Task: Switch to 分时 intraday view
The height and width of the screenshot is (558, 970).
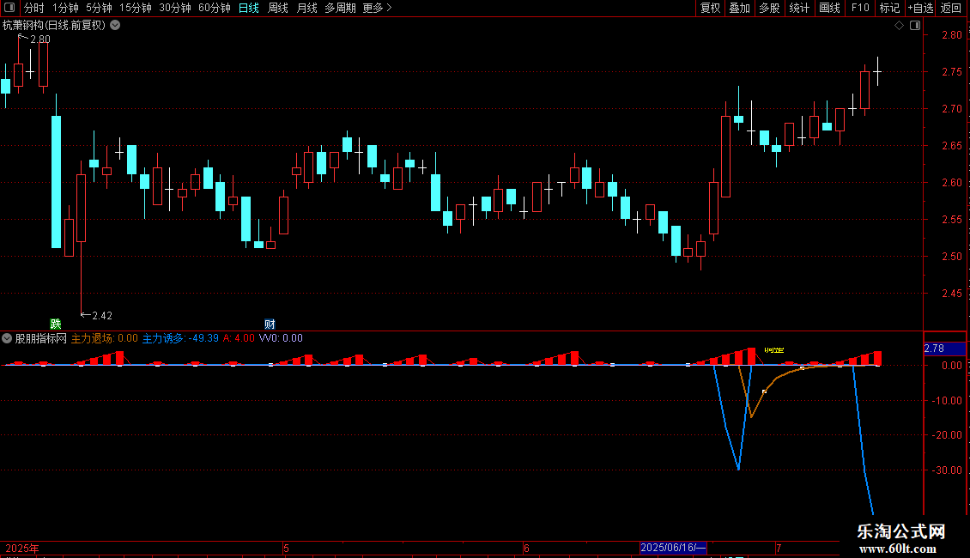Action: 34,8
